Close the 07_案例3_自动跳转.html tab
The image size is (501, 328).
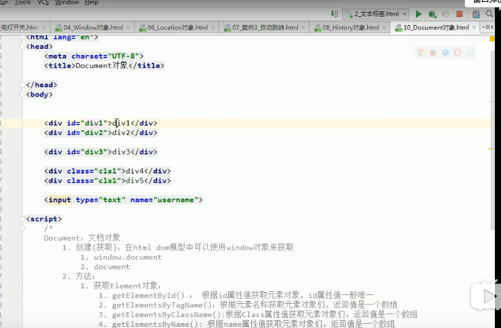pyautogui.click(x=303, y=27)
